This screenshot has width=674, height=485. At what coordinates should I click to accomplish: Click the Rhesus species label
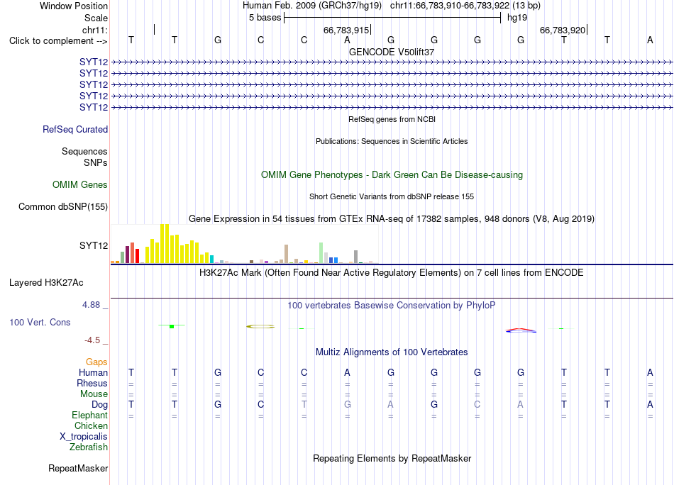click(92, 383)
